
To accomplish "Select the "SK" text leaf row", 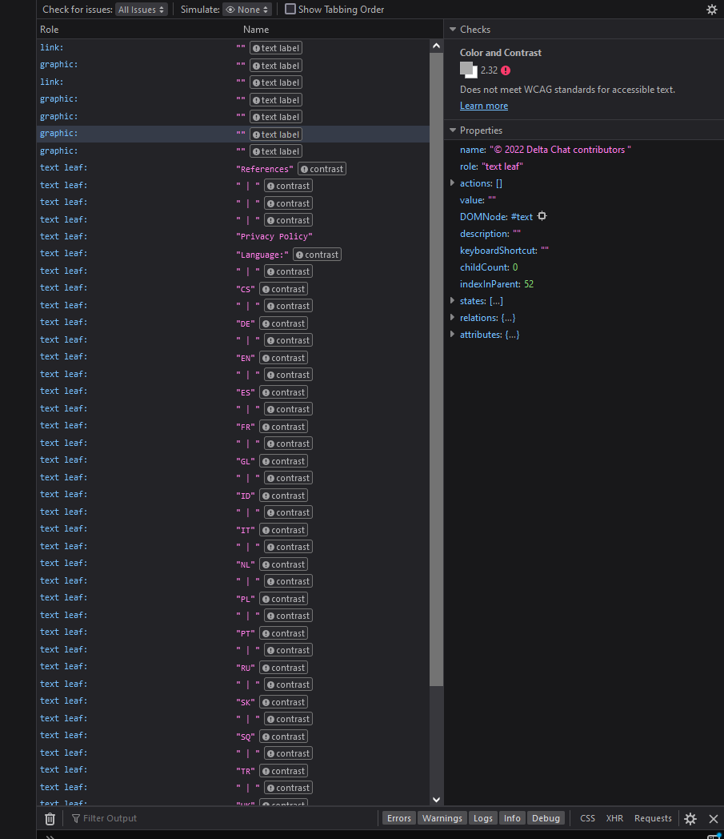I will [x=233, y=701].
